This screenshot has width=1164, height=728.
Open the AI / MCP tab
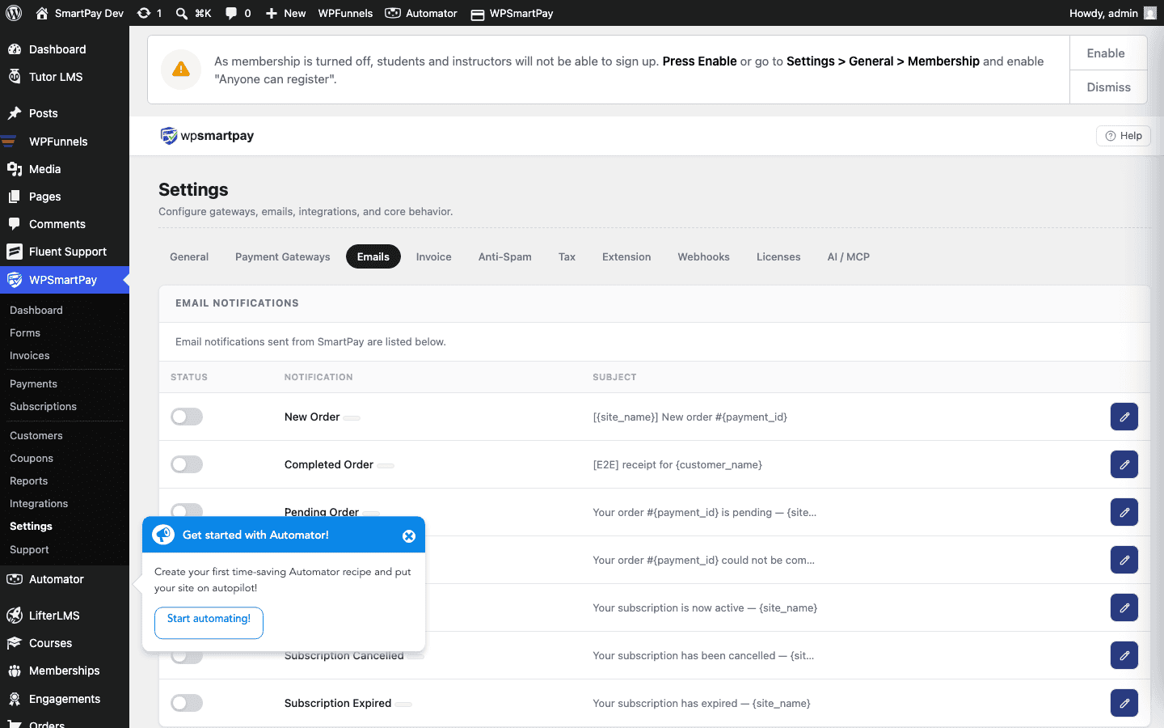[849, 256]
